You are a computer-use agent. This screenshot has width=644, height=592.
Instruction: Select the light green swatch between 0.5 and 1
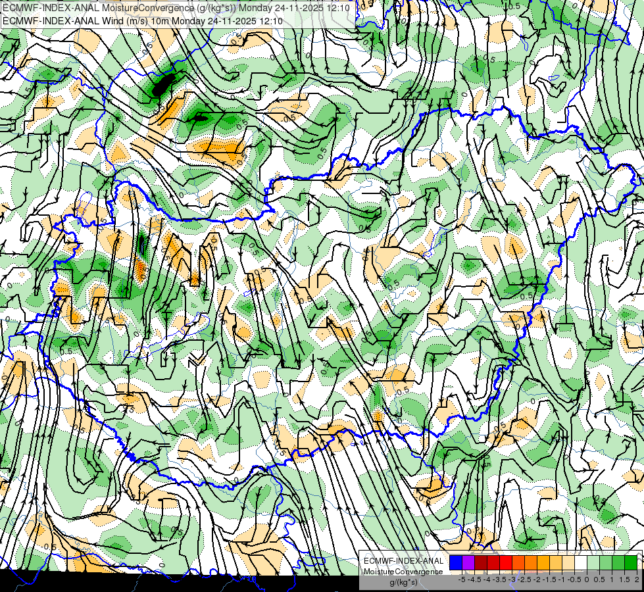(x=606, y=563)
